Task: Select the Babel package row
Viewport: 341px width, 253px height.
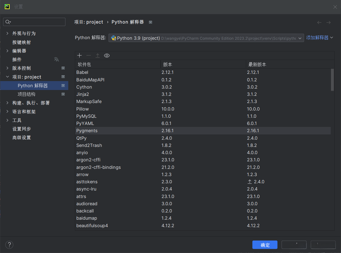Action: click(x=203, y=72)
